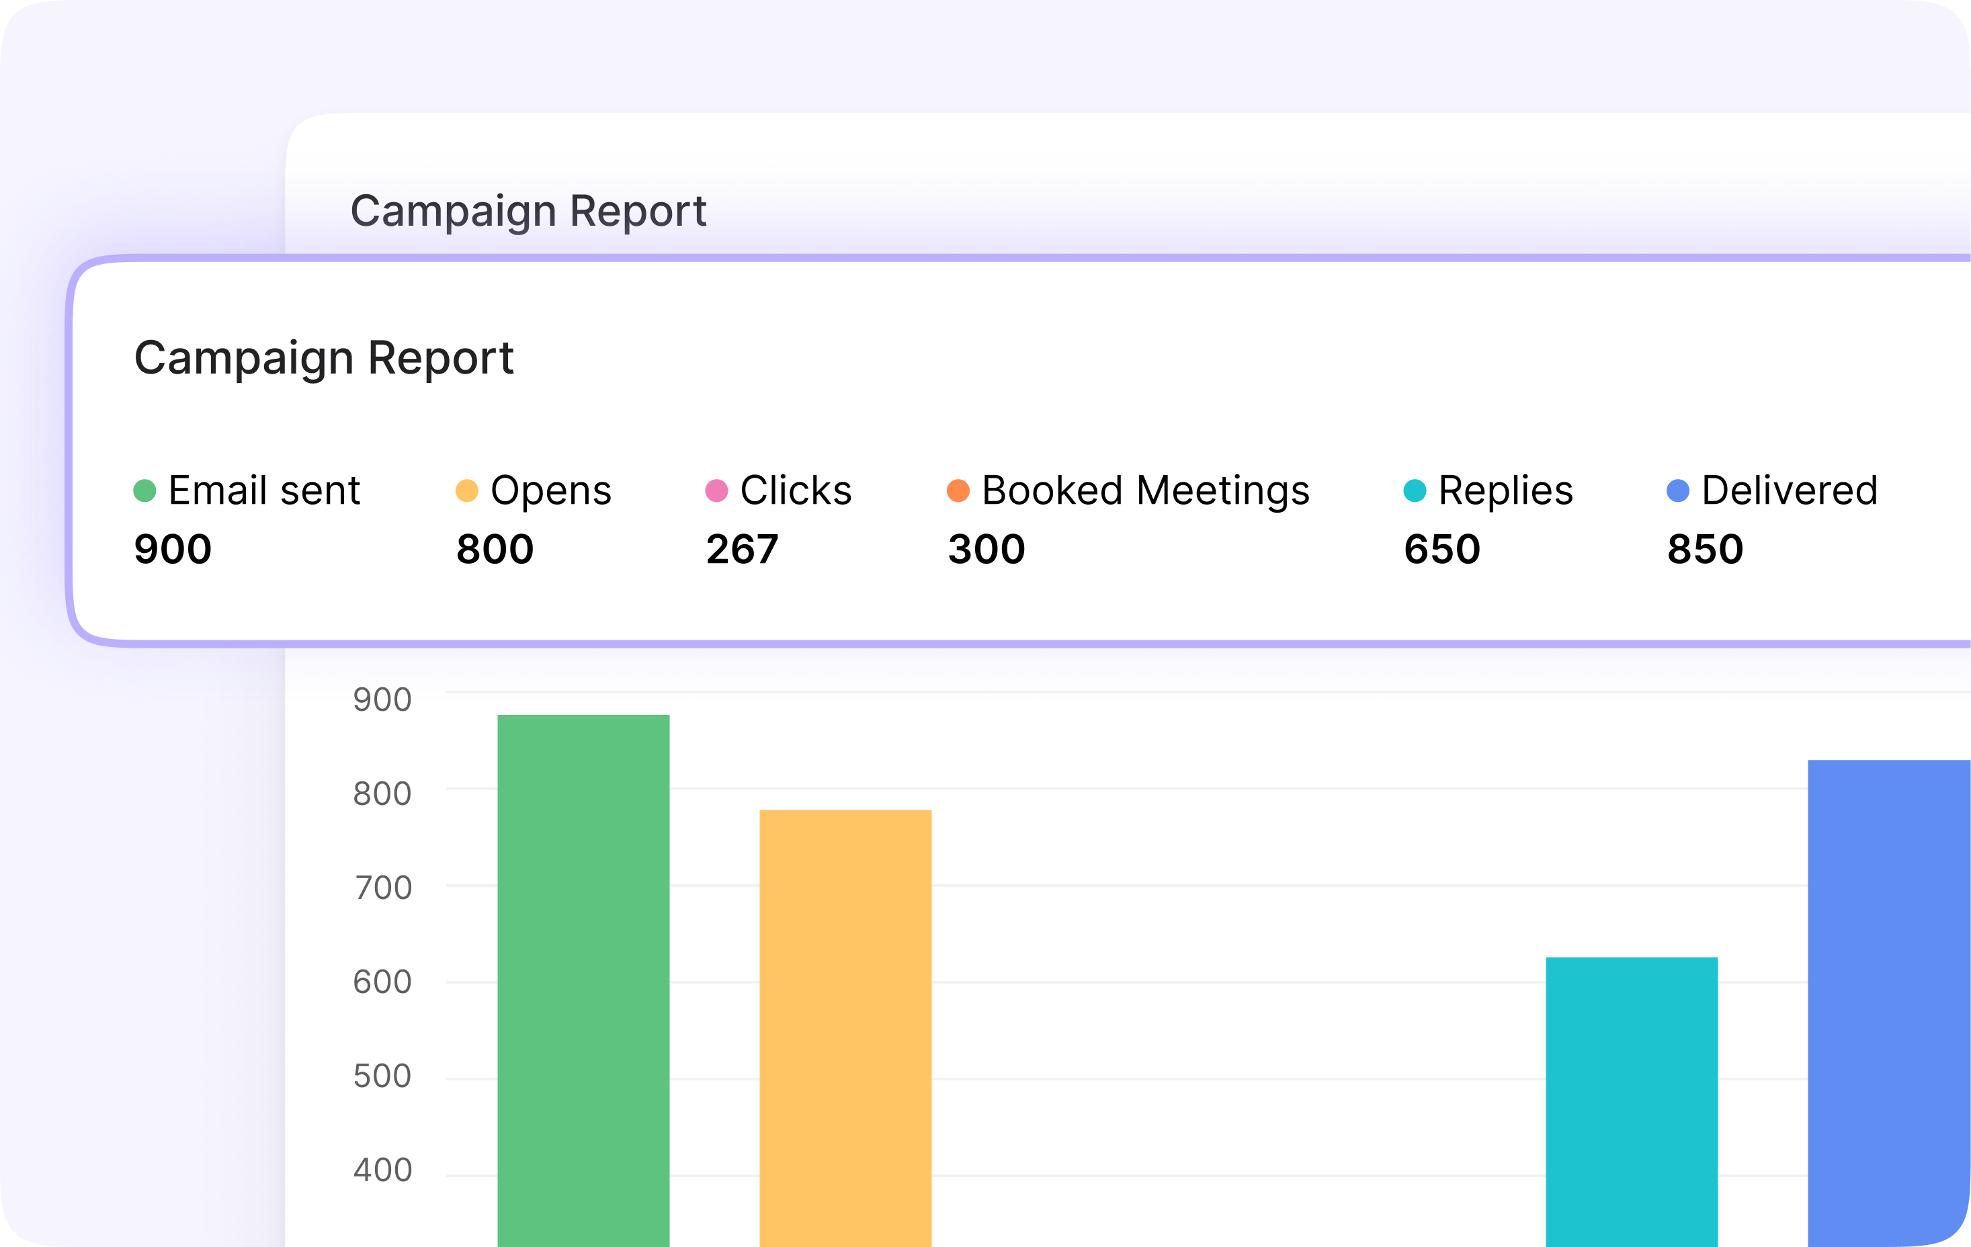Click the Opens value 800
Image resolution: width=1971 pixels, height=1247 pixels.
495,549
